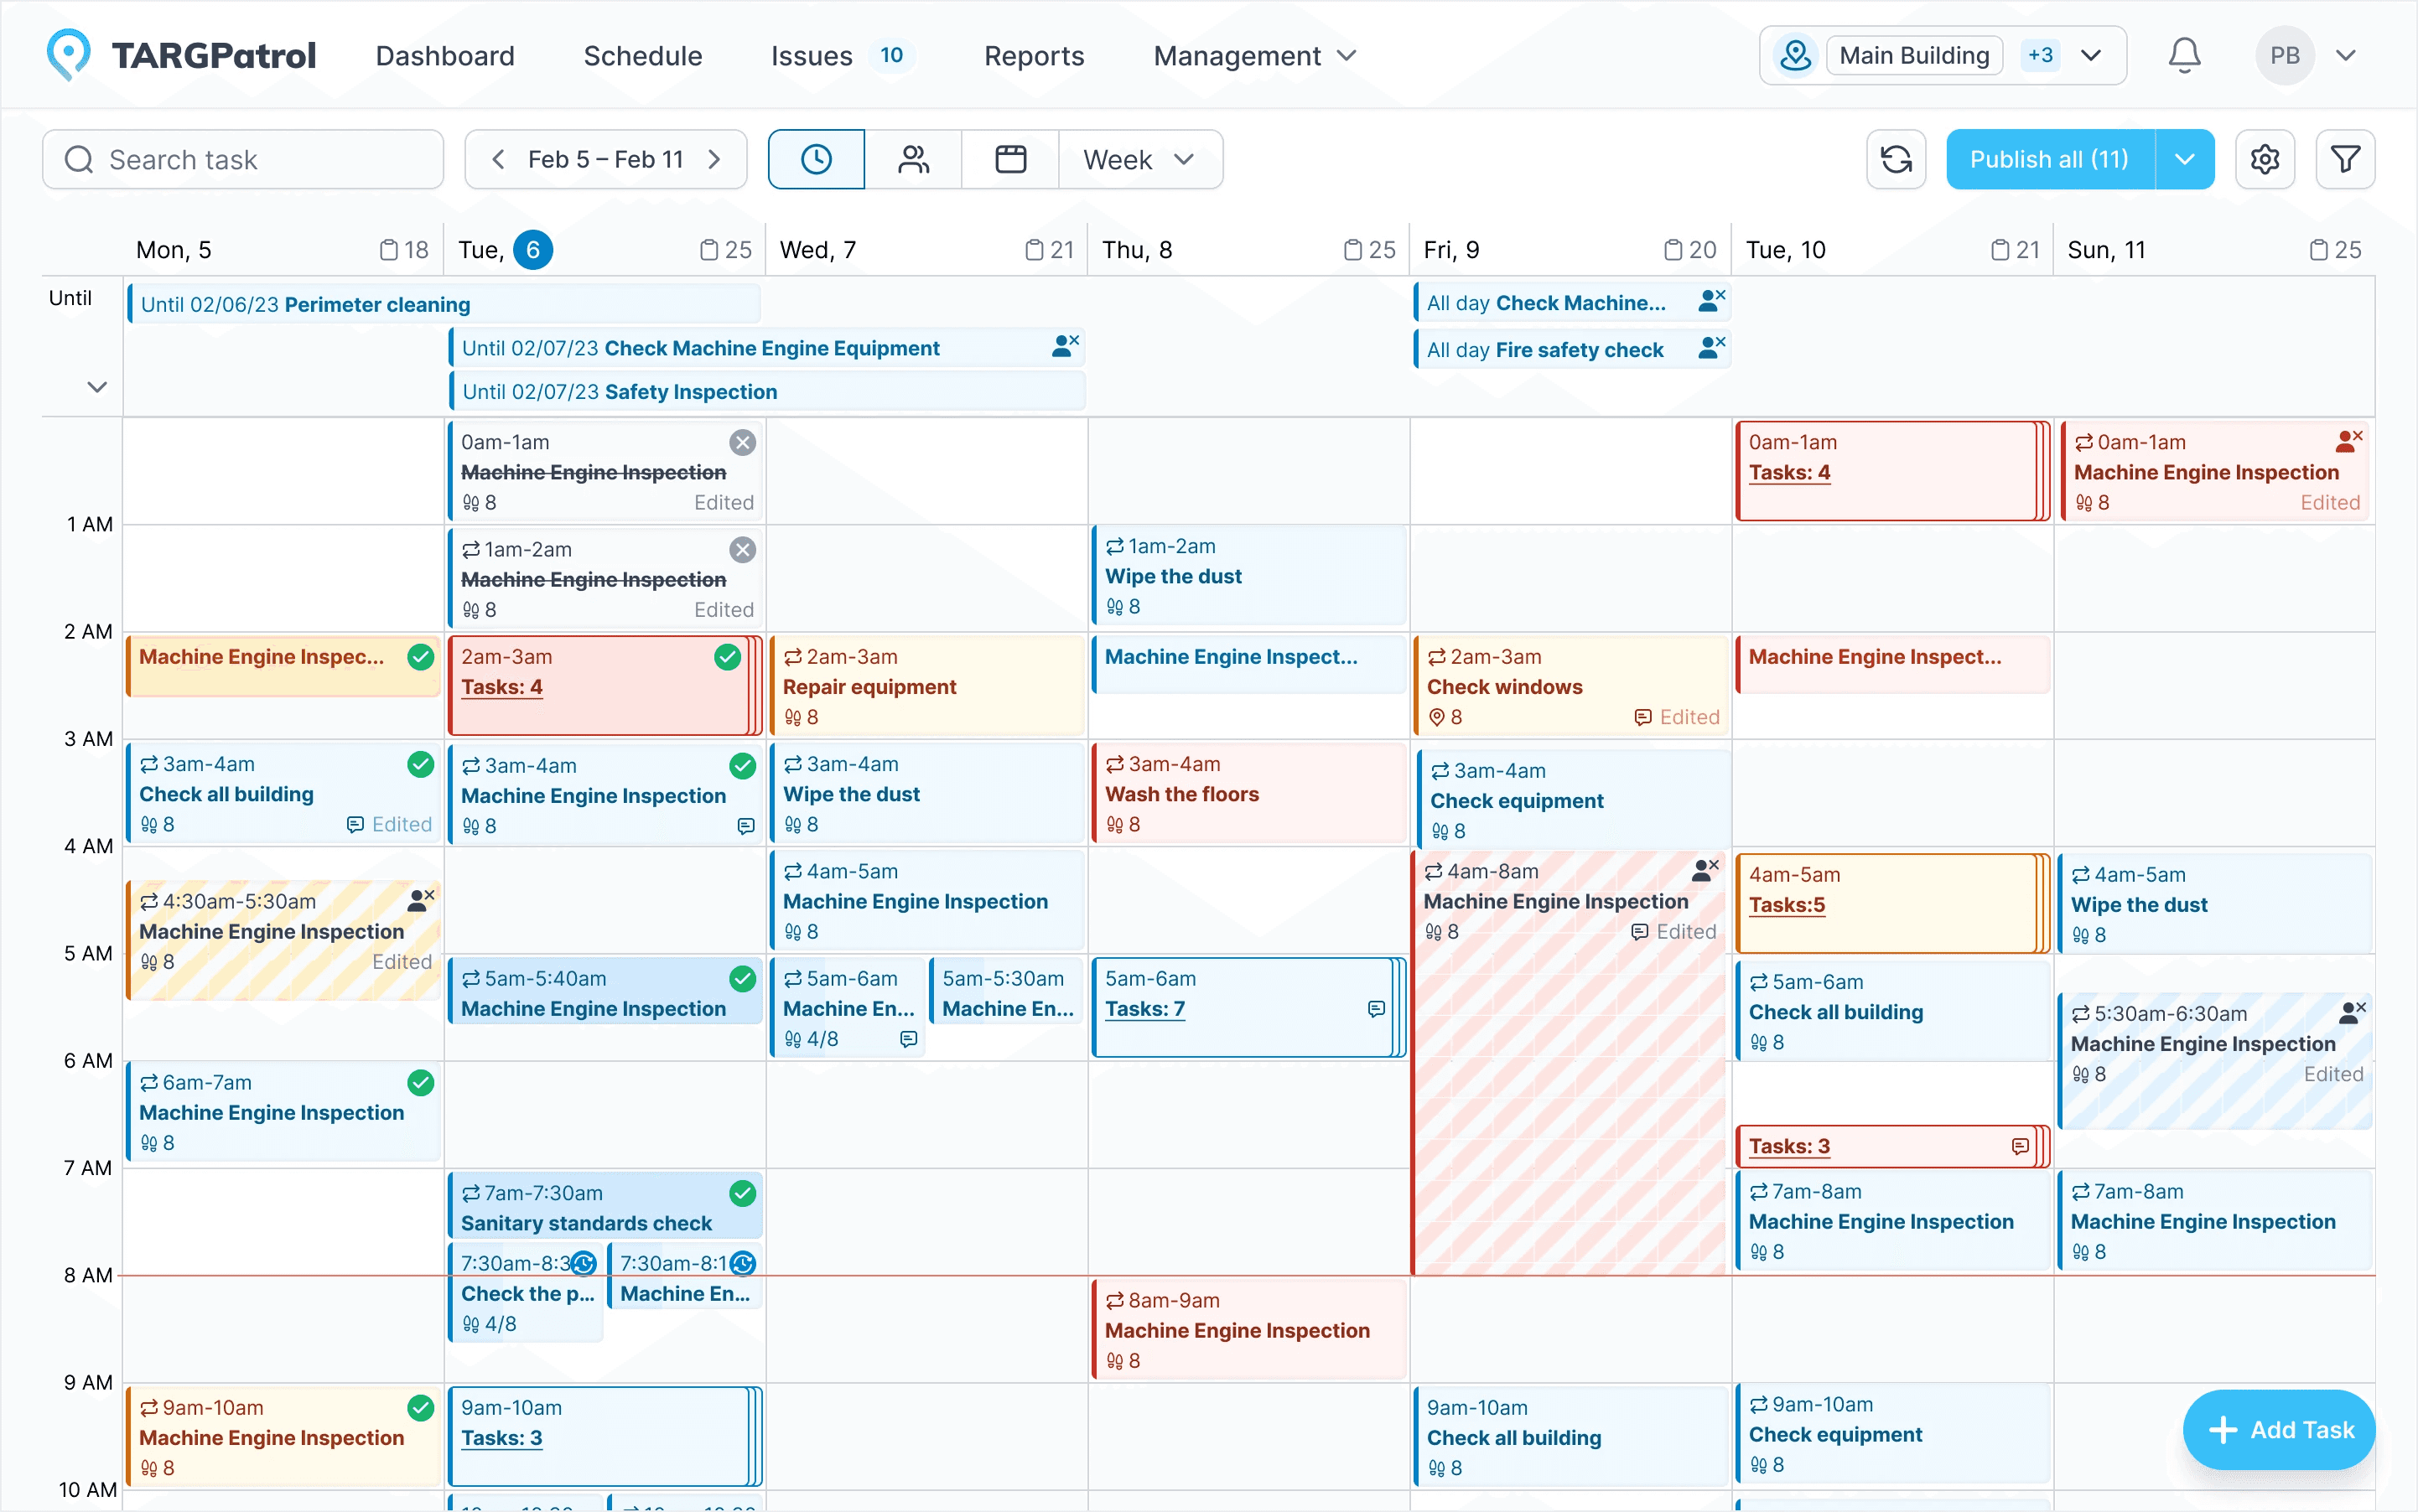Open the schedule settings gear icon
The image size is (2418, 1512).
pyautogui.click(x=2265, y=159)
